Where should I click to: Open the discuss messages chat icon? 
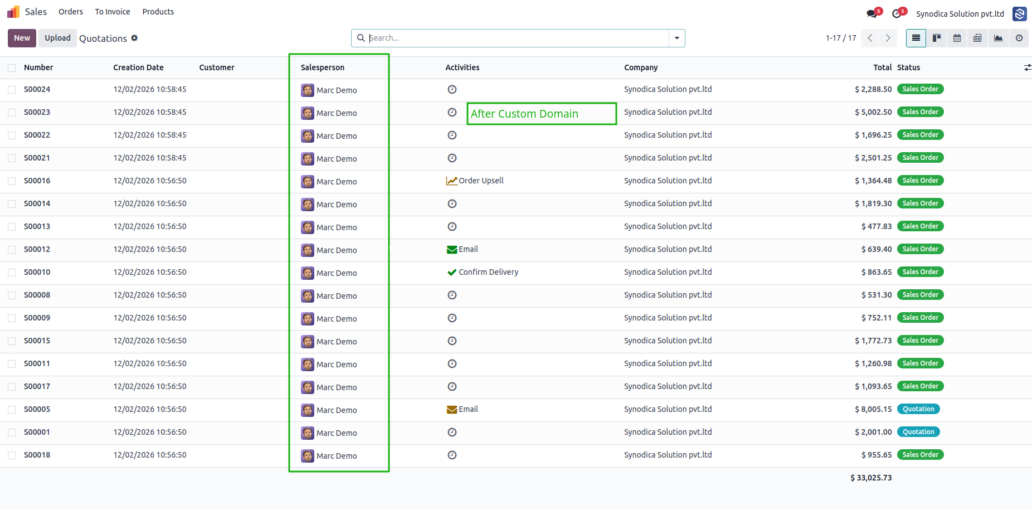pos(873,13)
